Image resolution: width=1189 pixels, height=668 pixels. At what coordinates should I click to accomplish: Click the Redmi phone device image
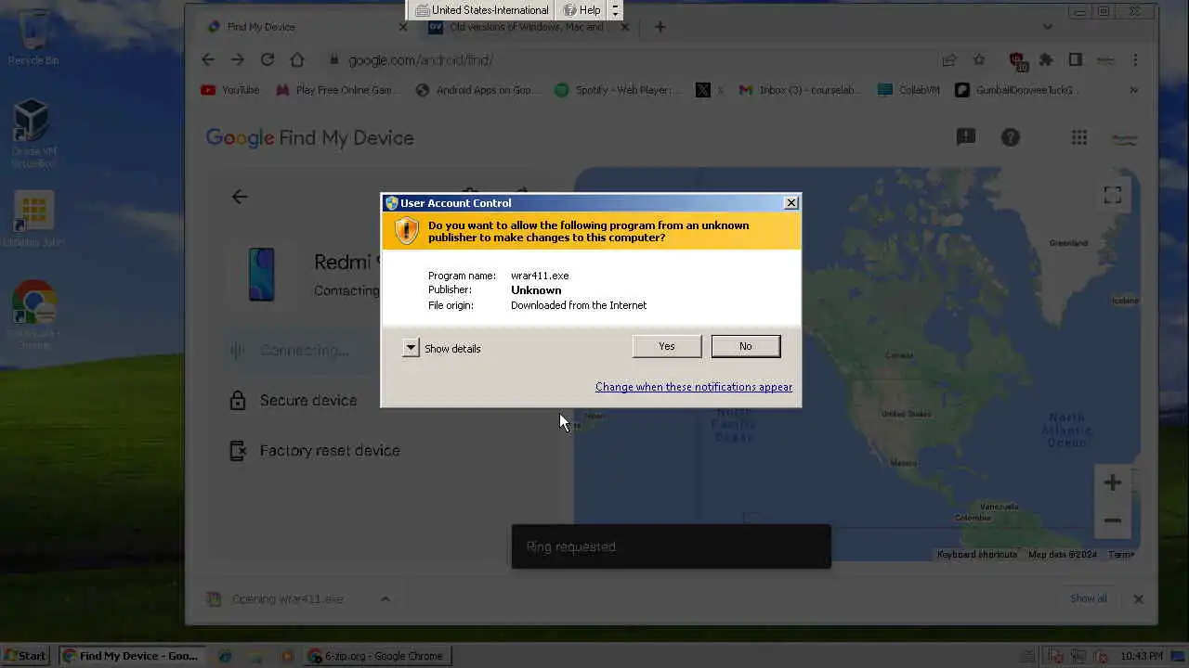261,275
